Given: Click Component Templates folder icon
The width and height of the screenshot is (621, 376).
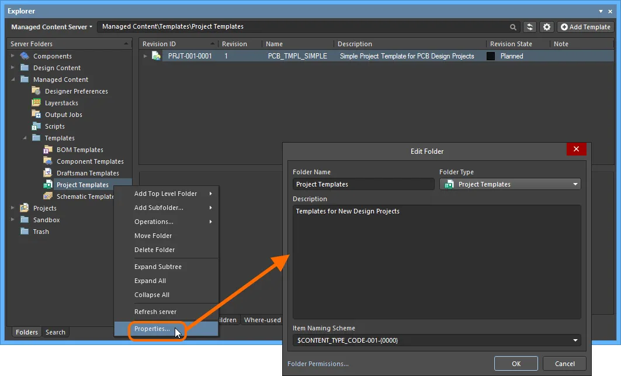Looking at the screenshot, I should coord(48,161).
